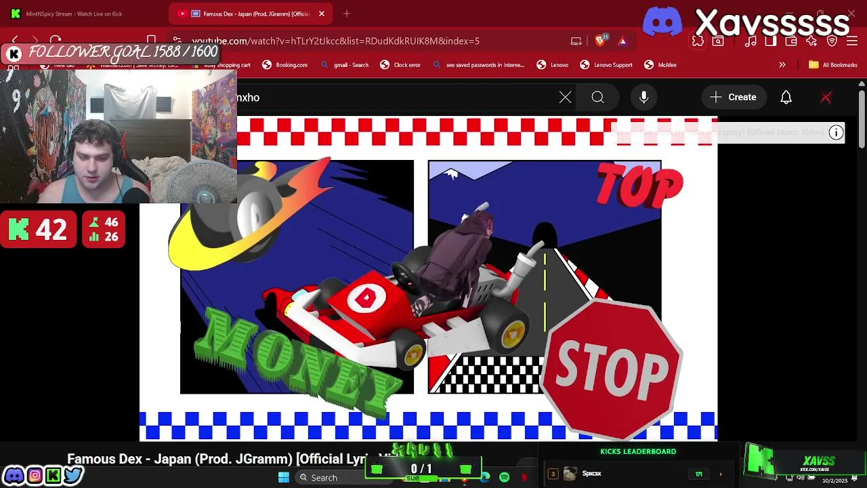Open the Brave Wallet icon
867x488 pixels.
click(791, 41)
